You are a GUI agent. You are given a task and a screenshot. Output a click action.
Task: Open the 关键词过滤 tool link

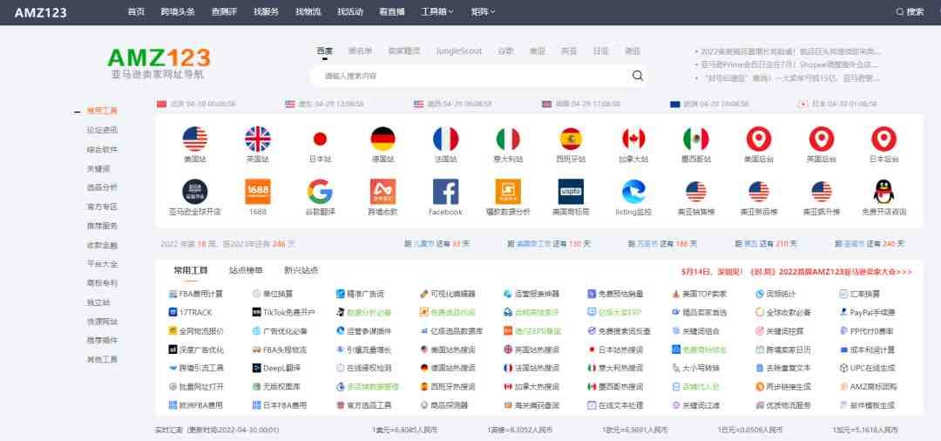(695, 405)
